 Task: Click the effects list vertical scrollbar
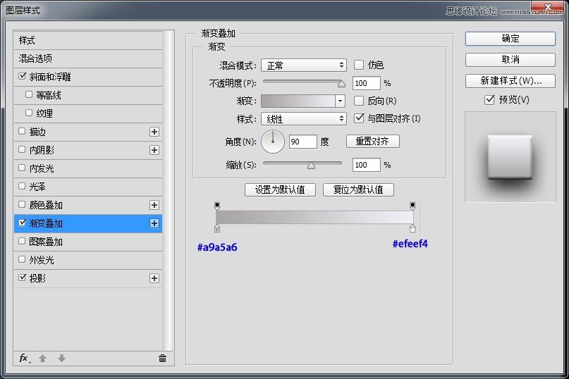point(168,191)
